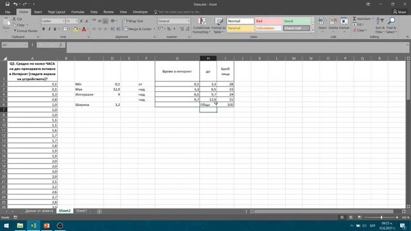The image size is (411, 231).
Task: Increase the font size
Action: pyautogui.click(x=82, y=21)
